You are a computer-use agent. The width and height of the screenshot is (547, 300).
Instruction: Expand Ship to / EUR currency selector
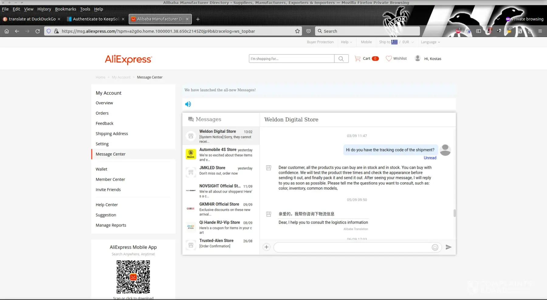pyautogui.click(x=396, y=42)
